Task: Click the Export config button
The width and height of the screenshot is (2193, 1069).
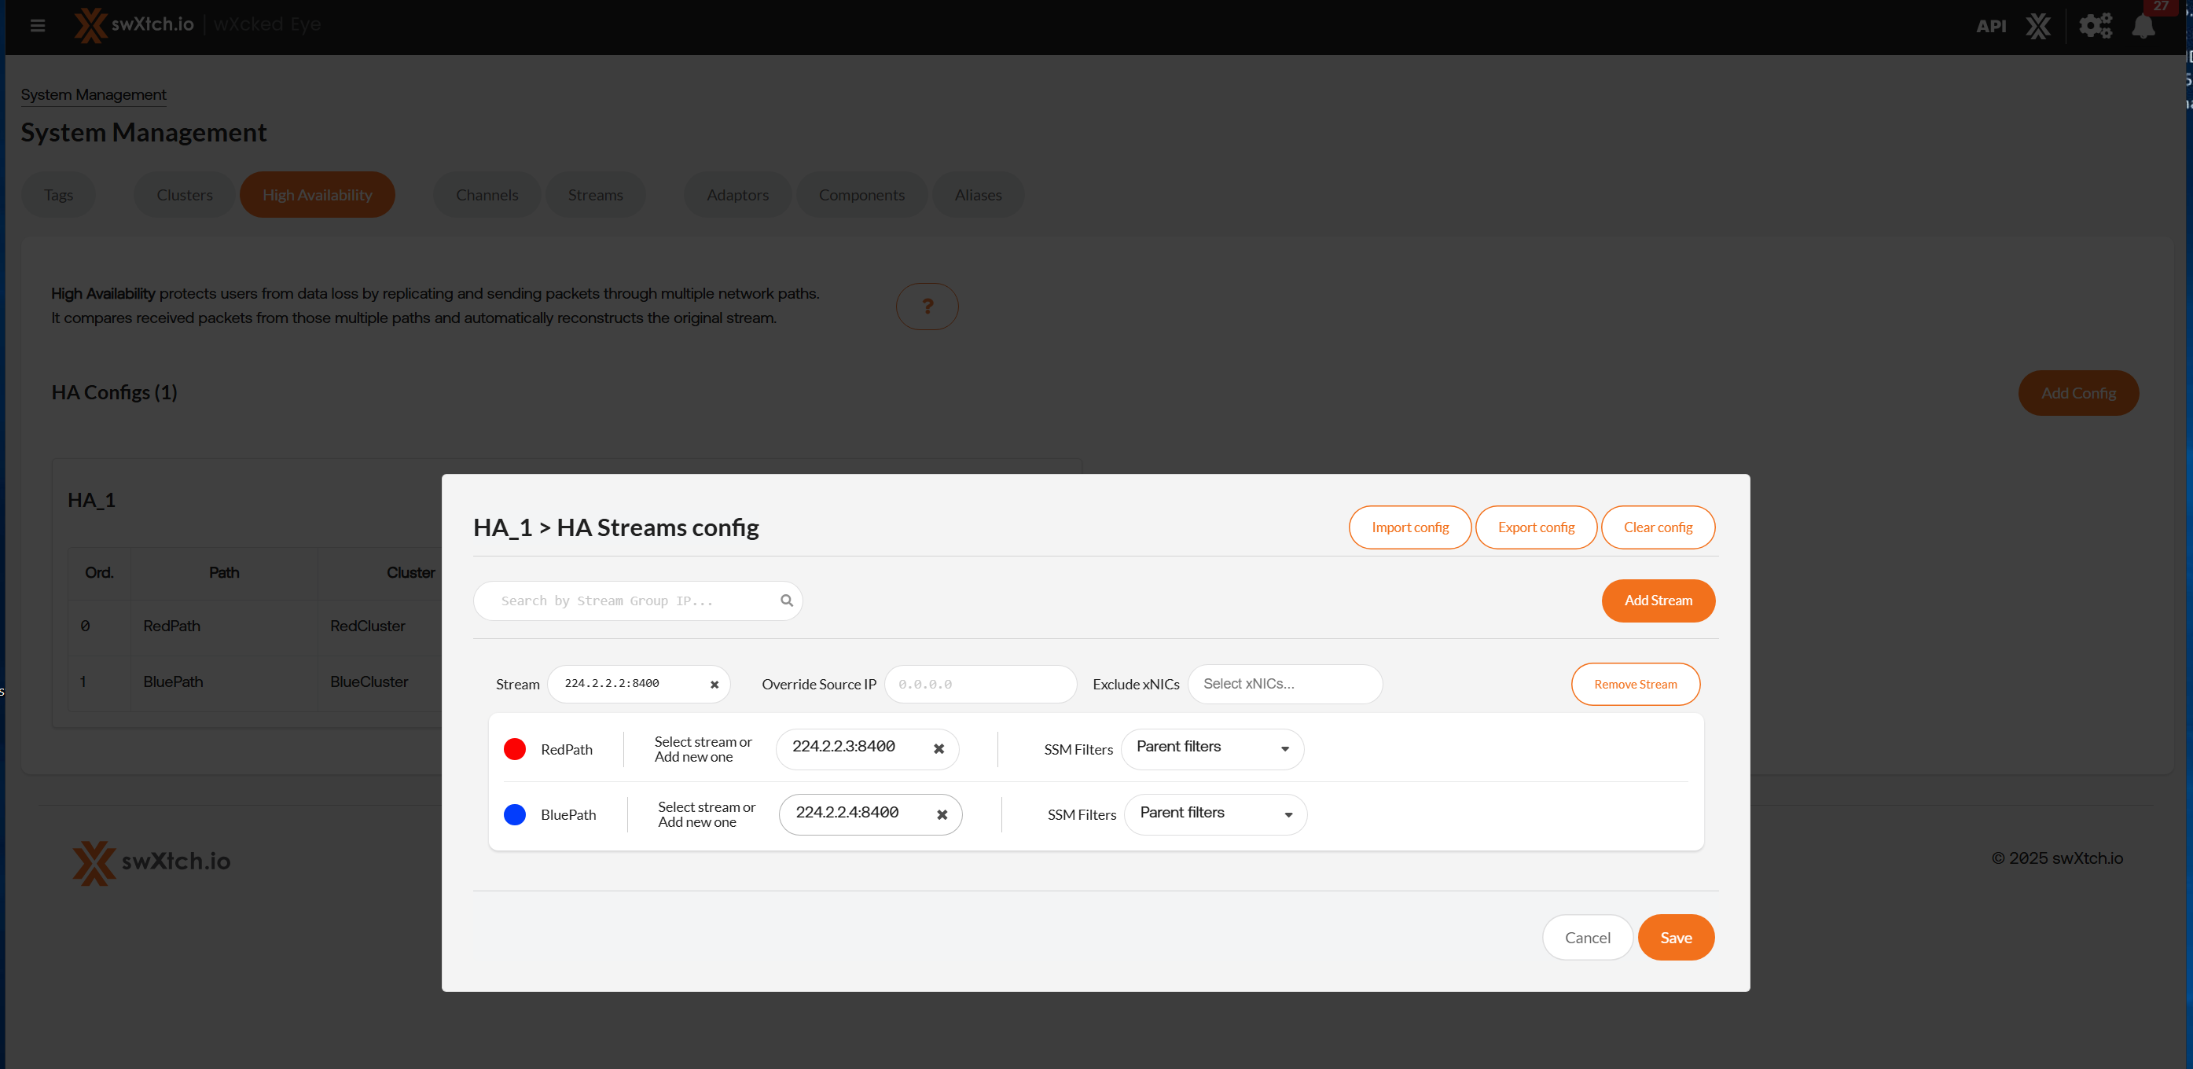Action: (x=1536, y=527)
